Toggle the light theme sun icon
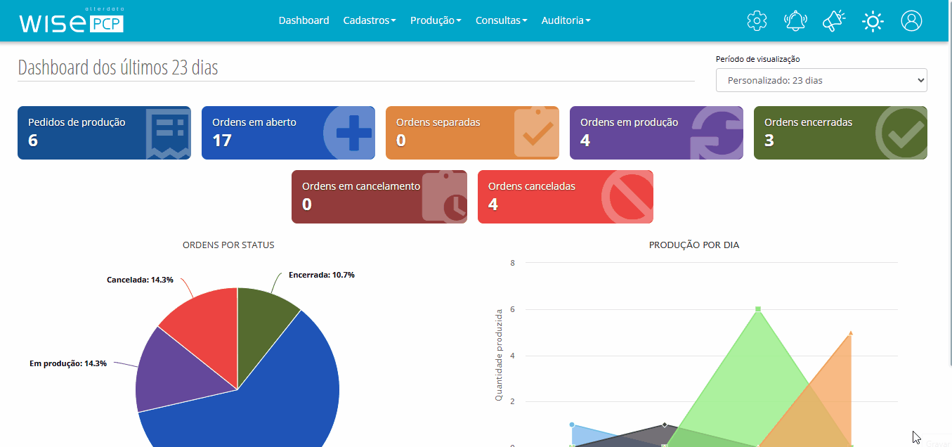The height and width of the screenshot is (447, 952). [873, 21]
